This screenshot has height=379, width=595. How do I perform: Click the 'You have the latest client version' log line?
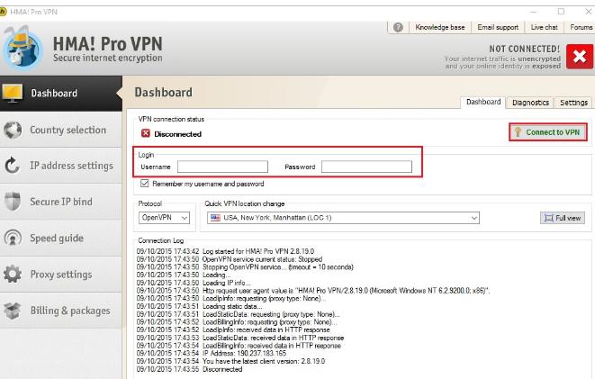coord(230,361)
